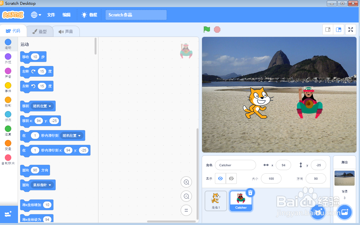360x225 pixels.
Task: Select the 变量 variables category
Action: pyautogui.click(x=8, y=145)
